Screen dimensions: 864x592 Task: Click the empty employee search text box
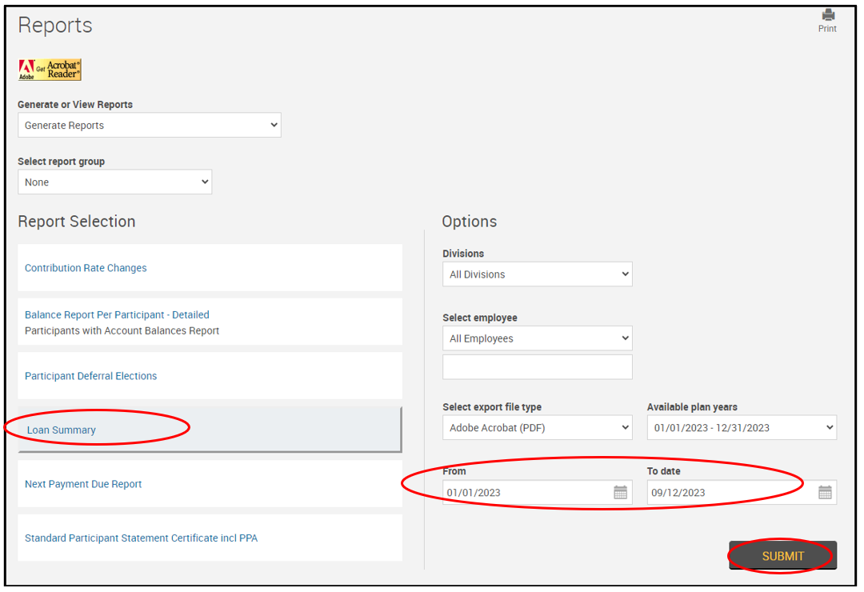click(x=537, y=367)
